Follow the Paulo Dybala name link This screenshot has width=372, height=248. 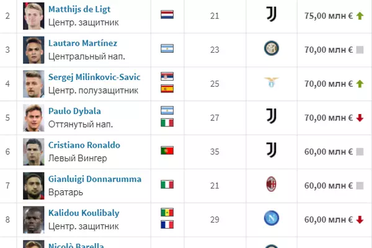pos(74,111)
